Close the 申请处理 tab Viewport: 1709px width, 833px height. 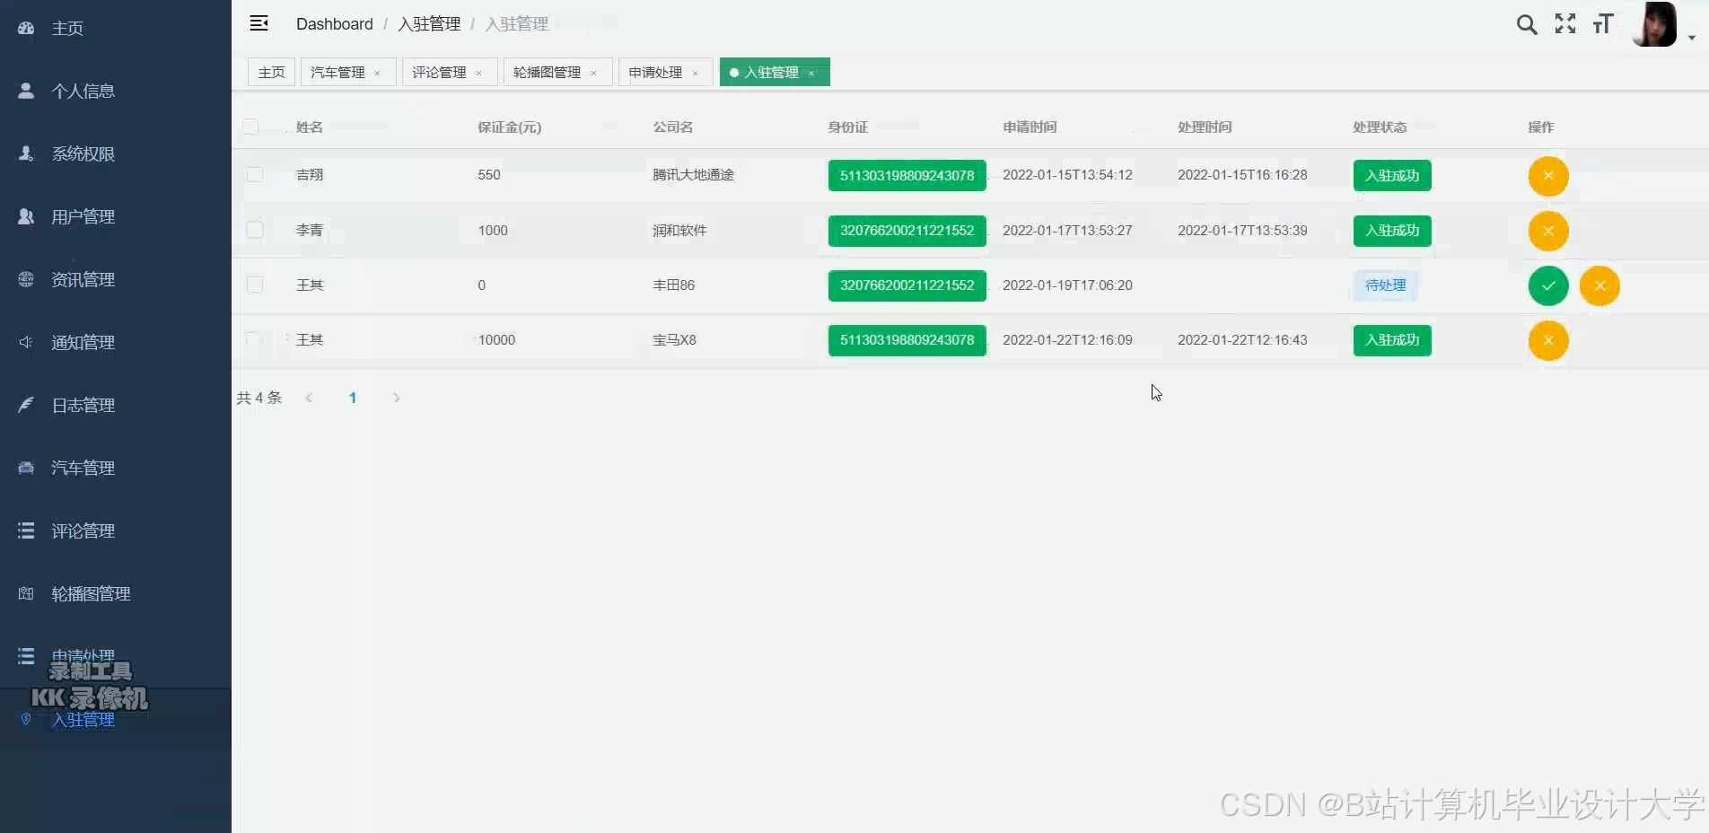point(696,72)
